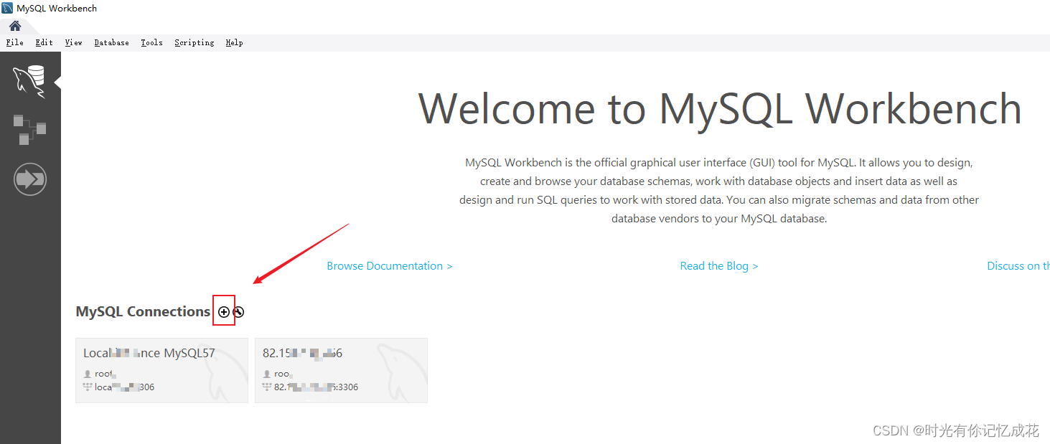Screen dimensions: 1050x444
Task: Click the MySQL Workbench title bar icon
Action: [x=8, y=9]
